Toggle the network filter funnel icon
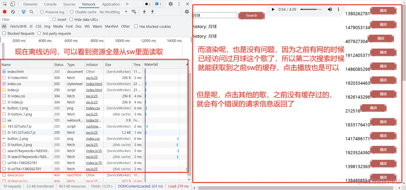Viewport: 406px width, 190px height. 24,12
